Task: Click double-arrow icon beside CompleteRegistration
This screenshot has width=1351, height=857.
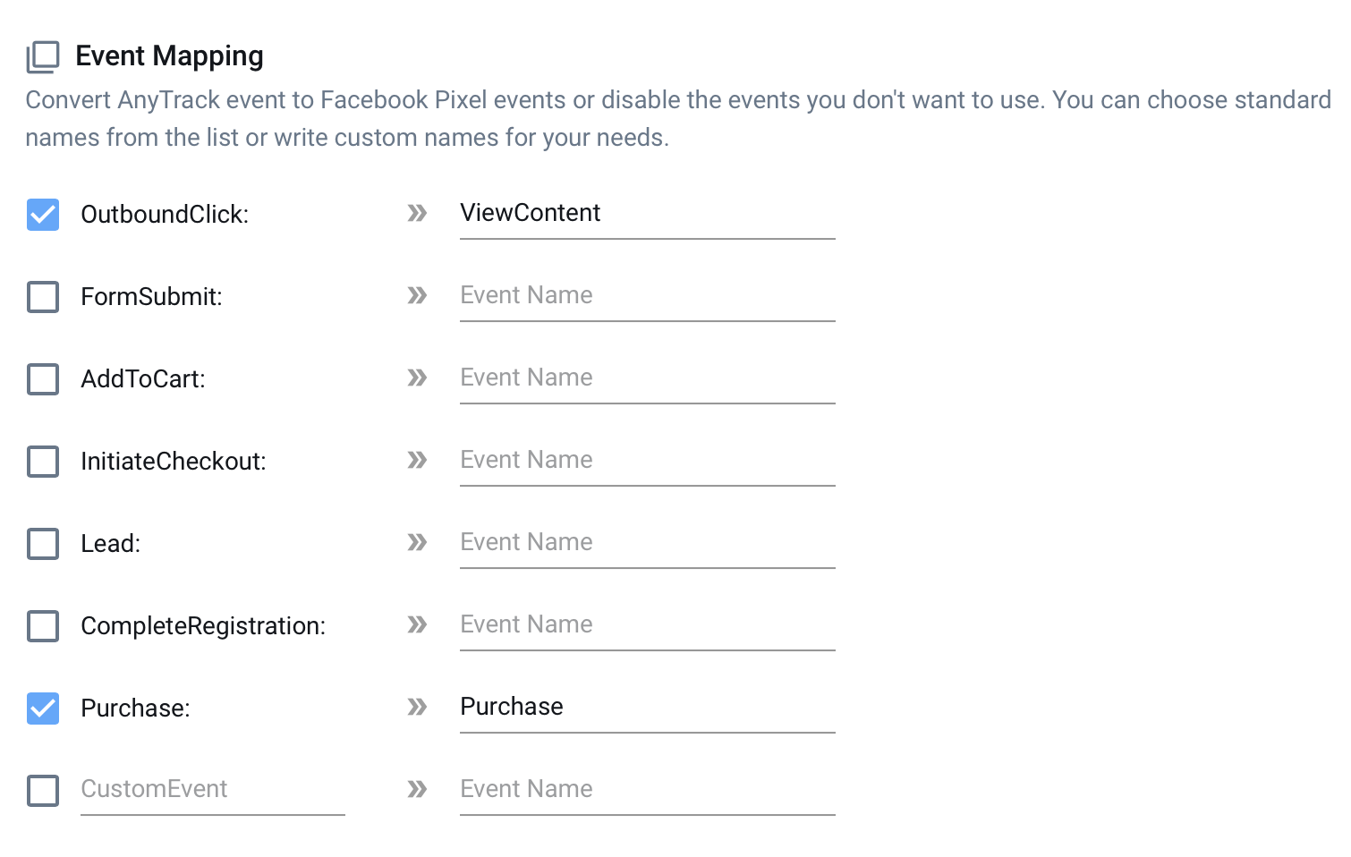Action: 417,624
